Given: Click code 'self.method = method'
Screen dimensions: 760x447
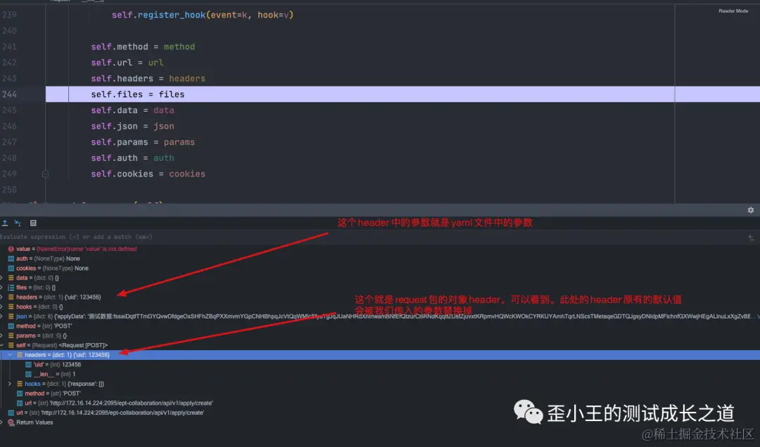Looking at the screenshot, I should (x=143, y=47).
